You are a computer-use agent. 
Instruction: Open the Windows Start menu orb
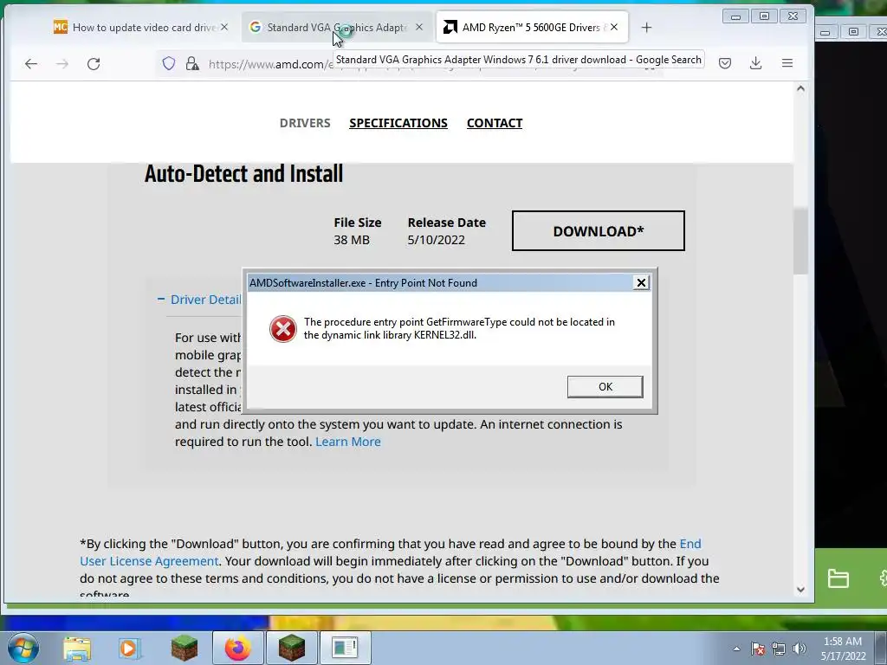pos(23,648)
